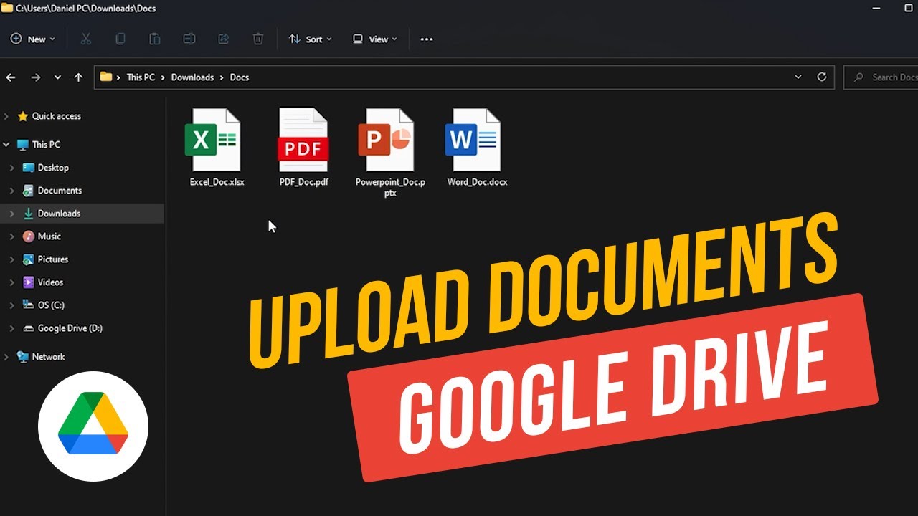
Task: Open the three-dots See more menu
Action: tap(427, 39)
